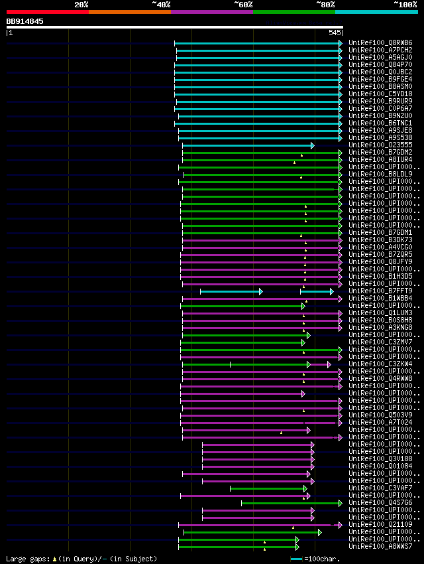
Task: Click the cyan ~100% identity color segment
Action: coord(376,12)
